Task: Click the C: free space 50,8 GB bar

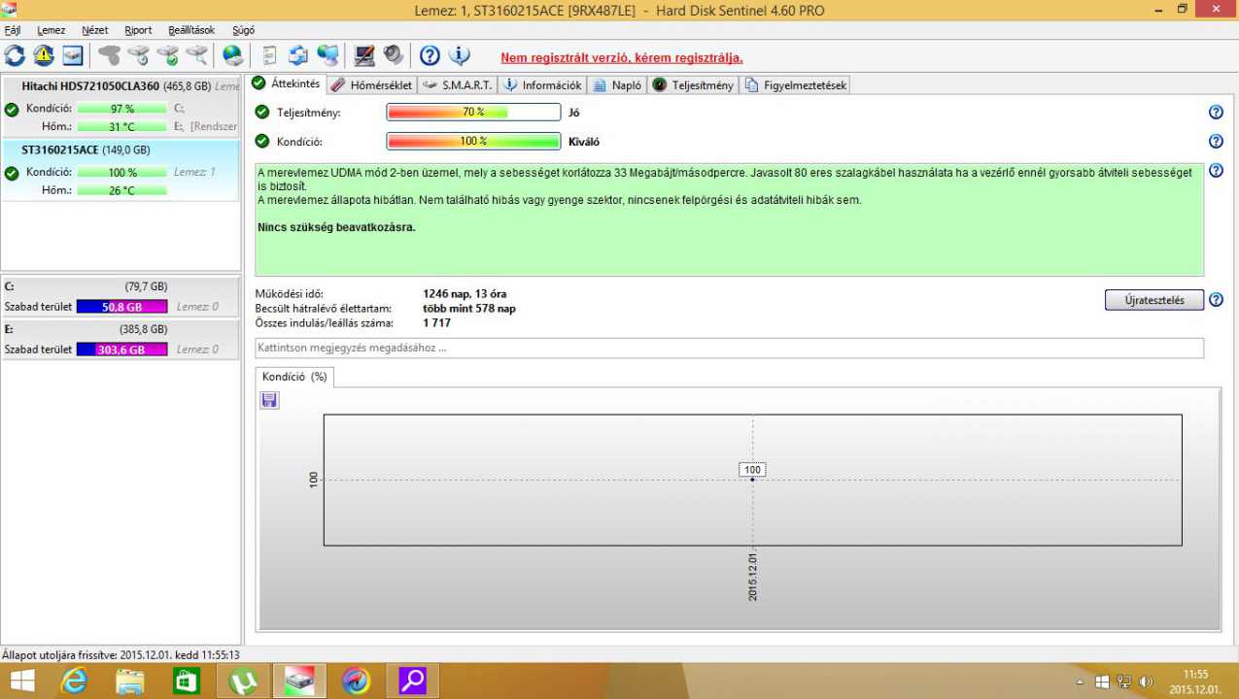Action: (x=121, y=307)
